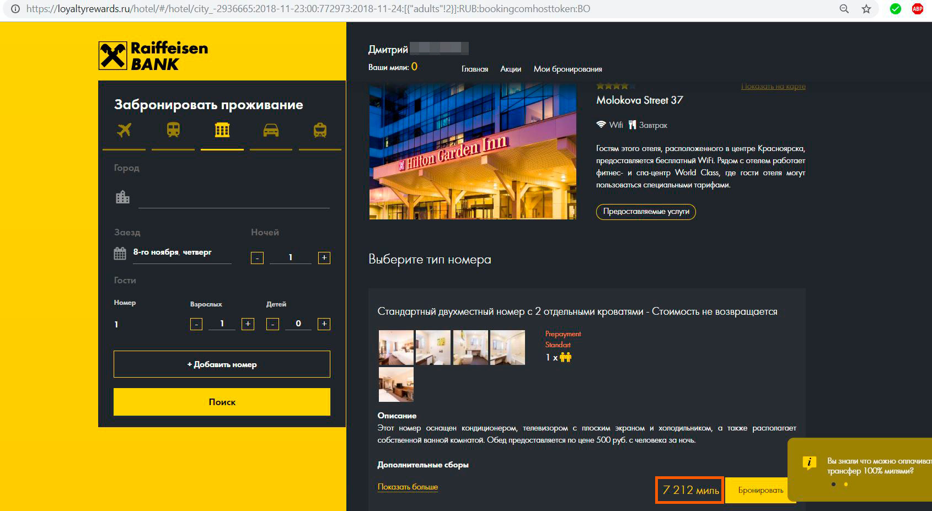932x511 pixels.
Task: Open second room photo thumbnail
Action: (433, 347)
